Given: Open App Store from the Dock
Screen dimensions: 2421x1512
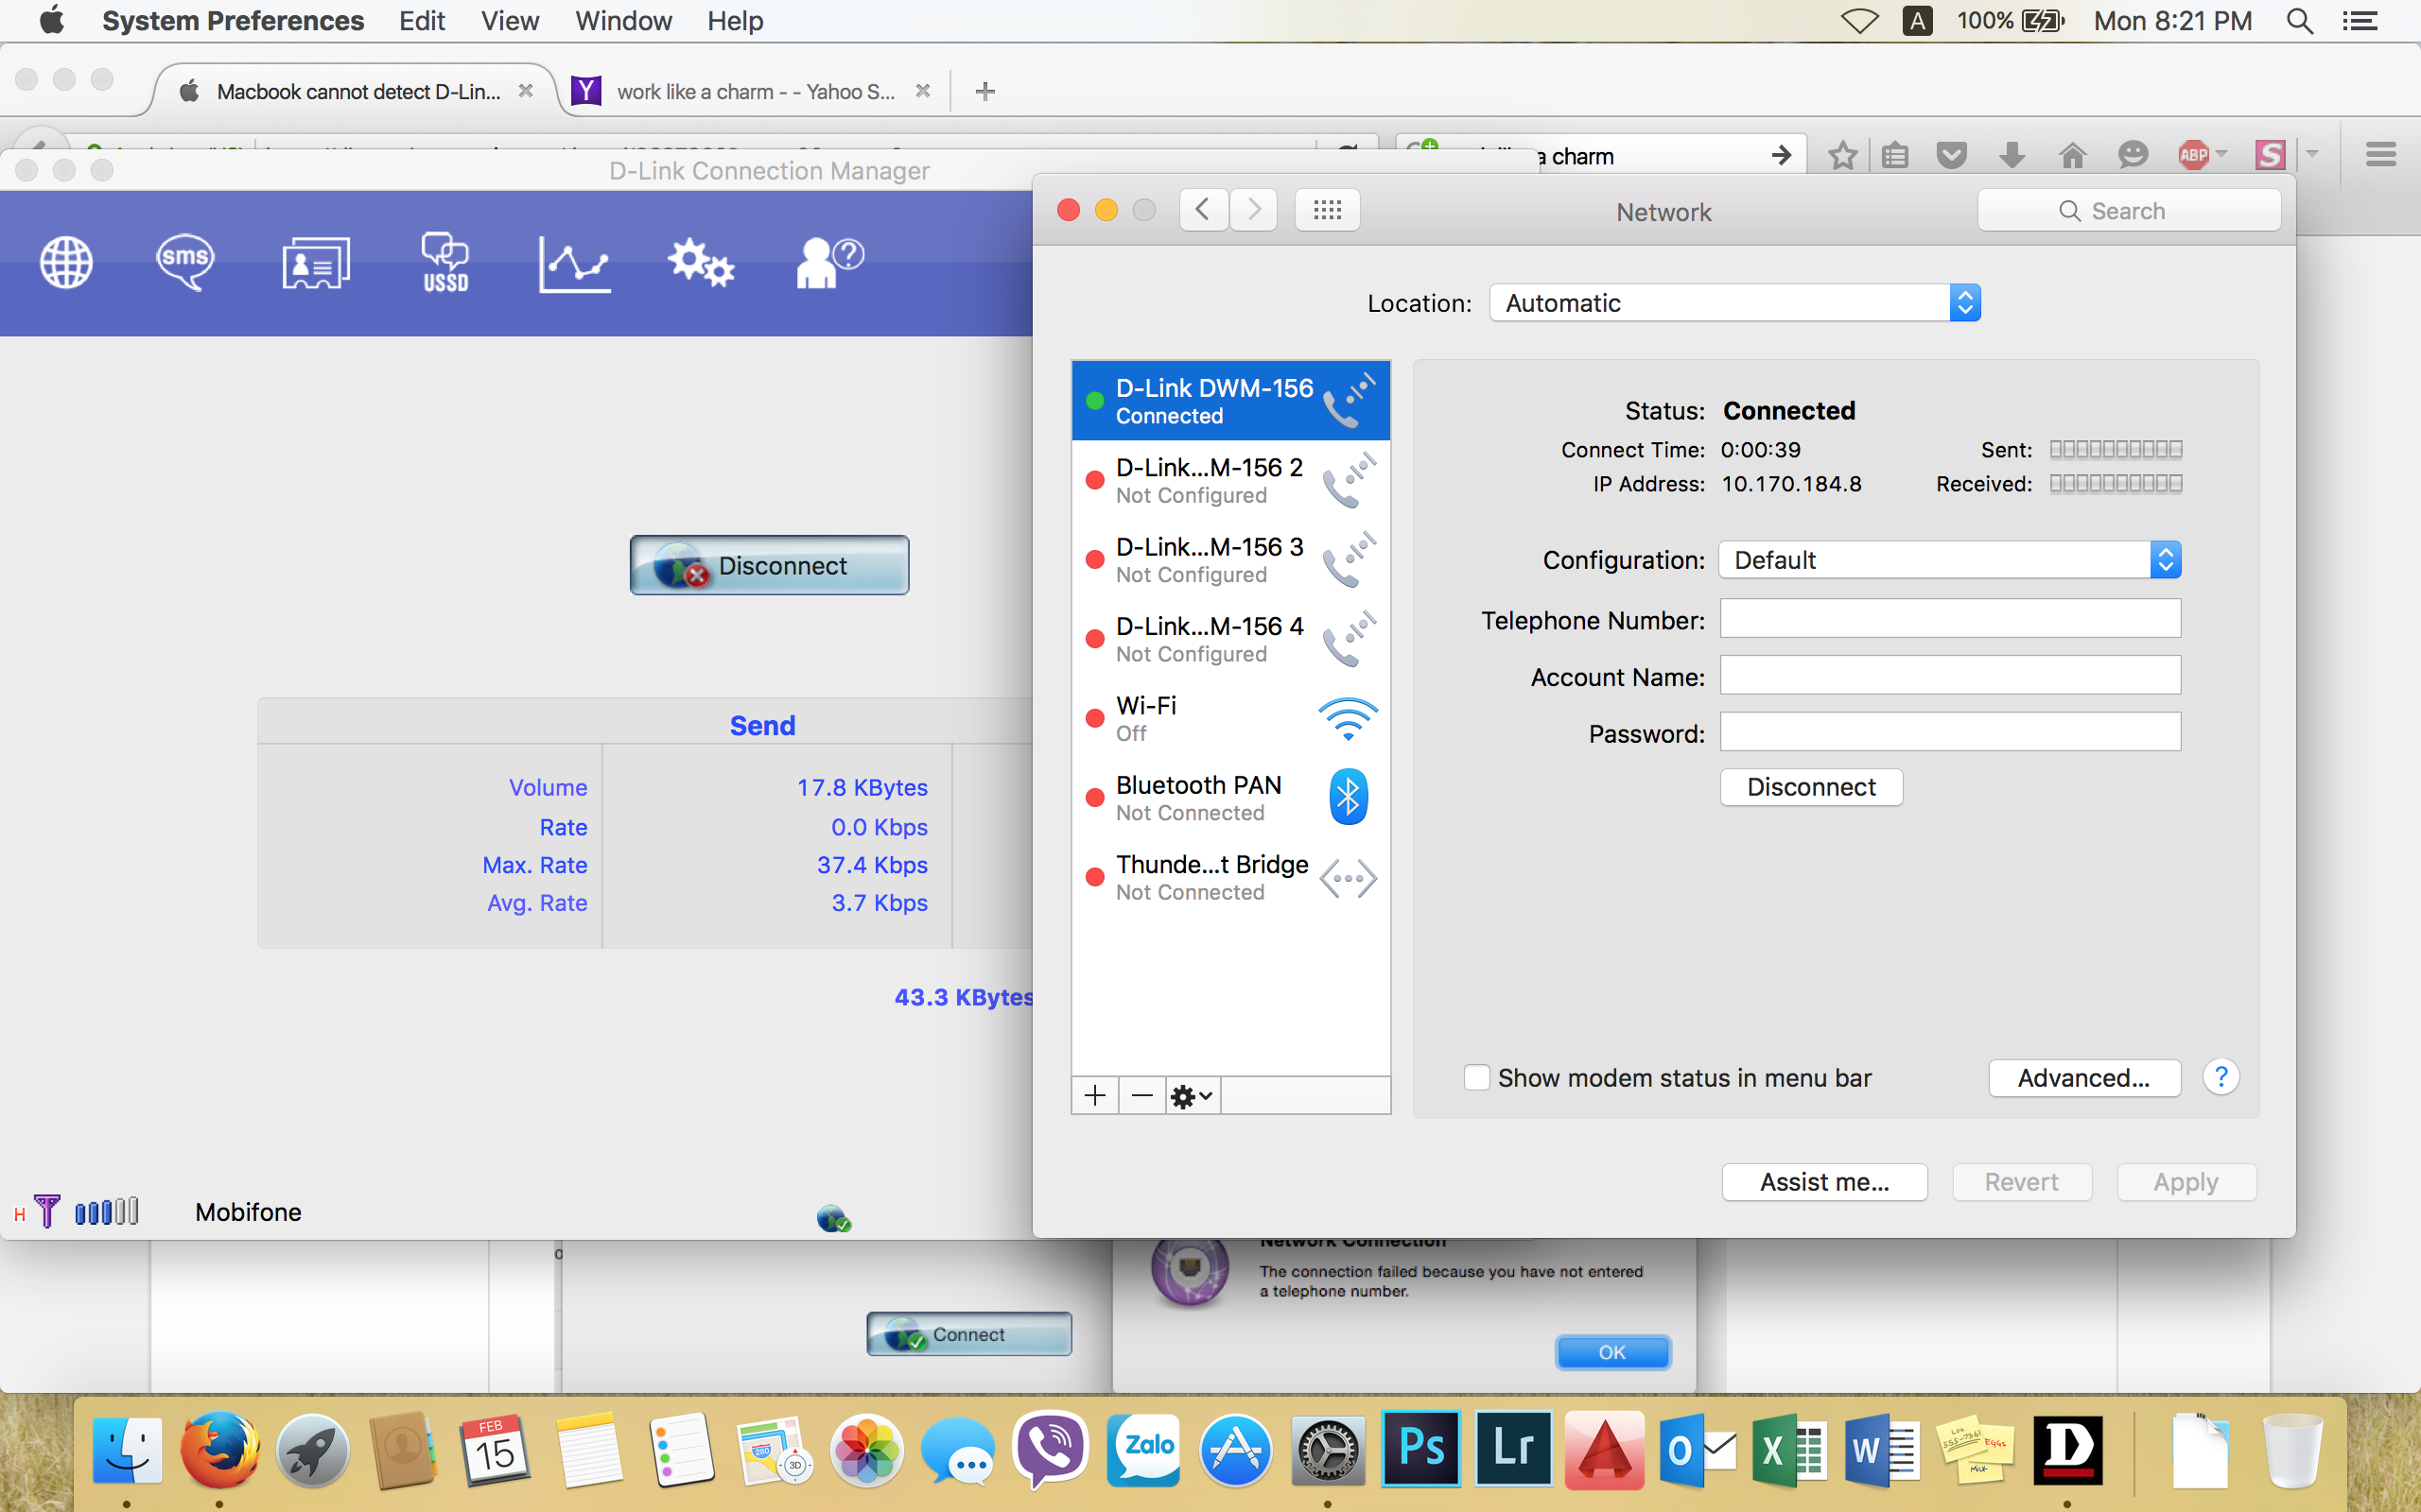Looking at the screenshot, I should [x=1235, y=1450].
